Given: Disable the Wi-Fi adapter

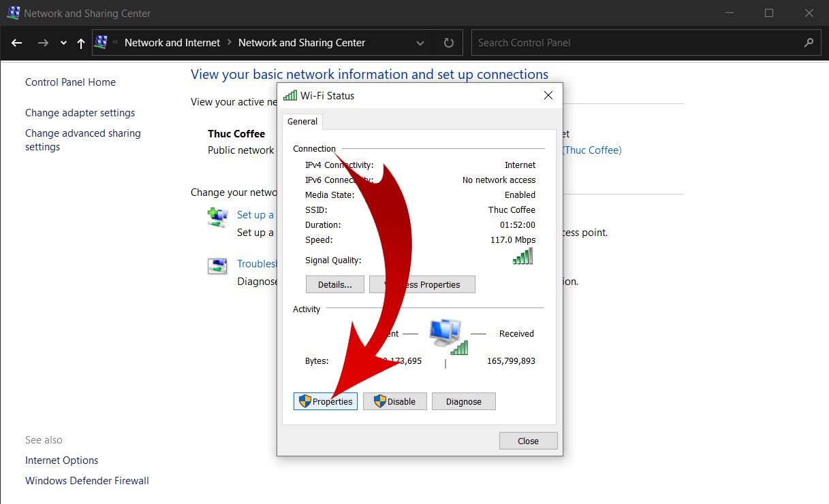Looking at the screenshot, I should tap(394, 401).
